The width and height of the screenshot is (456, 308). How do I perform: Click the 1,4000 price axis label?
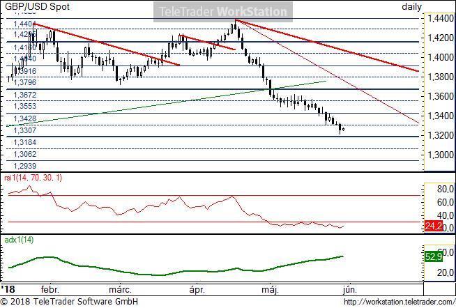point(440,57)
